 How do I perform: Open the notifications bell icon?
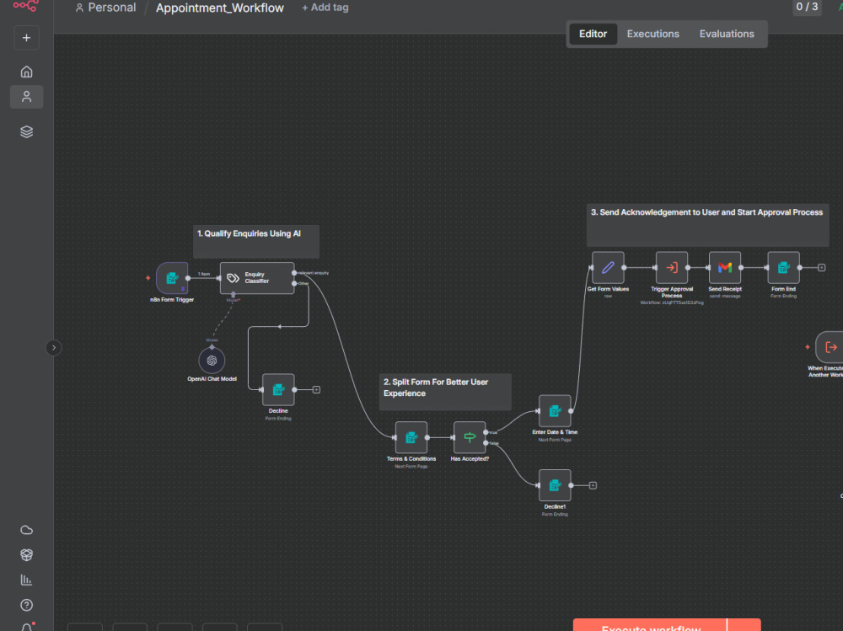[x=26, y=627]
